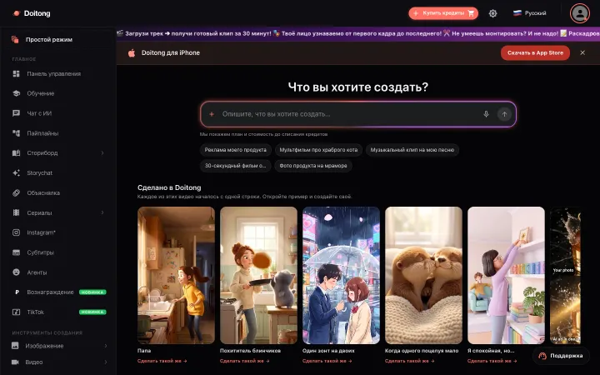Click the Apple logo in iPhone banner

(132, 52)
